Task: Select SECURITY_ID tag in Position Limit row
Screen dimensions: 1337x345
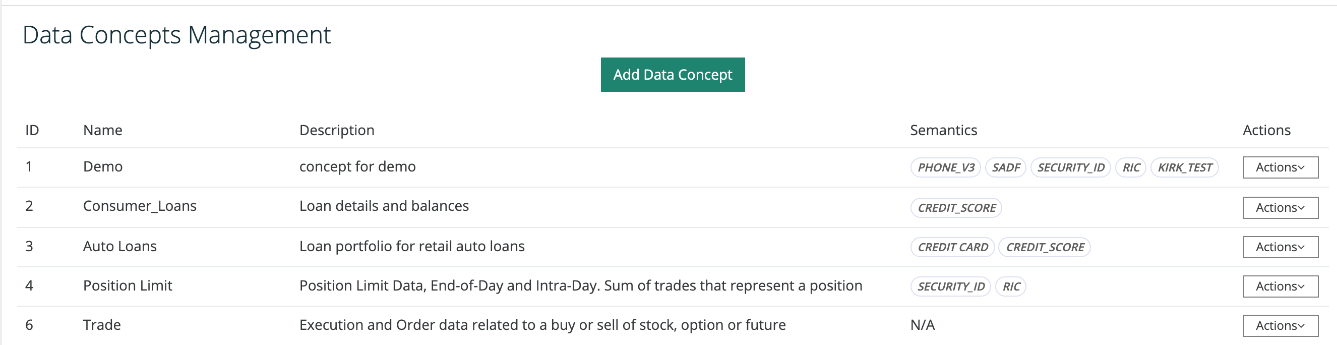Action: click(x=950, y=287)
